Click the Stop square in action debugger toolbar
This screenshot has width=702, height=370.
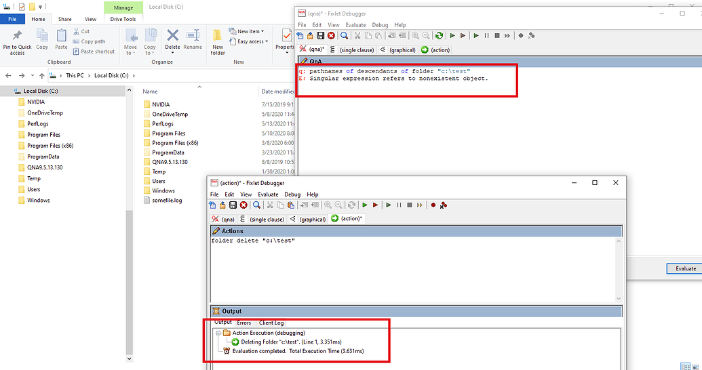(409, 205)
